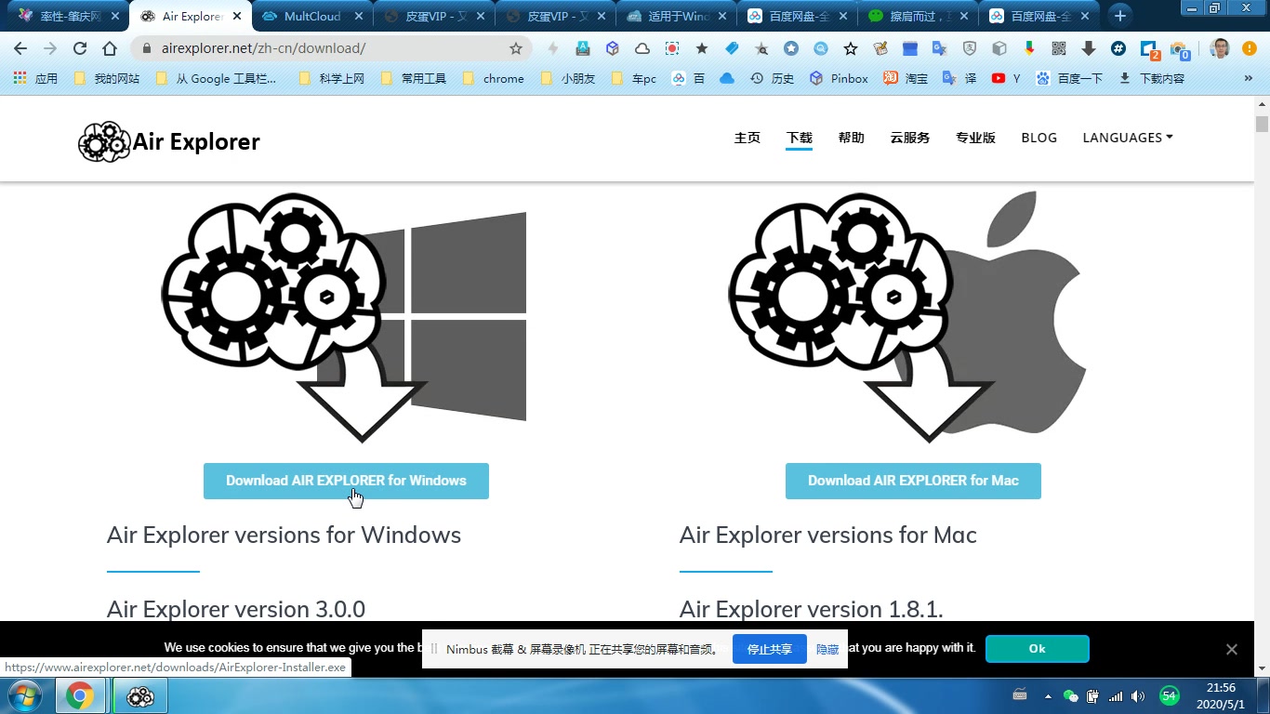Screen dimensions: 1270x714
Task: Open the Google Translate extension icon
Action: pyautogui.click(x=940, y=48)
